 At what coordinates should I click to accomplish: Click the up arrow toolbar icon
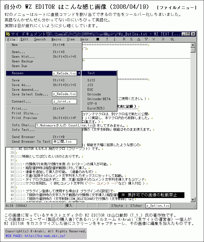(x=107, y=39)
